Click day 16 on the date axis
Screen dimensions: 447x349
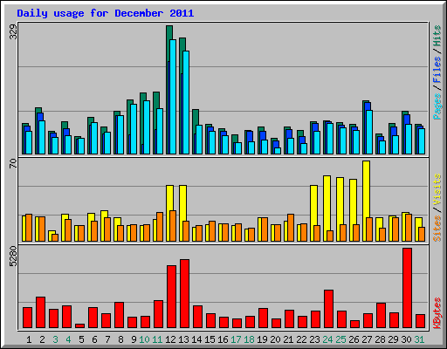pos(223,339)
